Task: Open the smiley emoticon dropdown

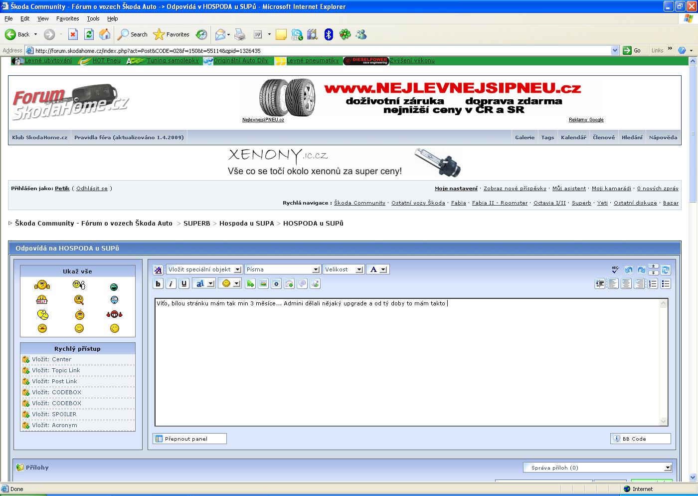Action: pos(230,283)
